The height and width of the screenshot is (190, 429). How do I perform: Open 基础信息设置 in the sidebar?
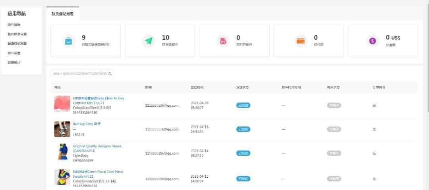[17, 34]
